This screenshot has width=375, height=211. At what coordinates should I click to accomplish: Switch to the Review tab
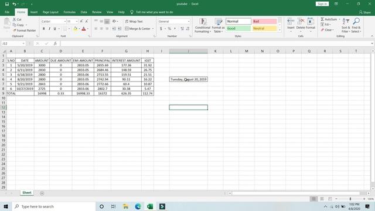point(97,12)
